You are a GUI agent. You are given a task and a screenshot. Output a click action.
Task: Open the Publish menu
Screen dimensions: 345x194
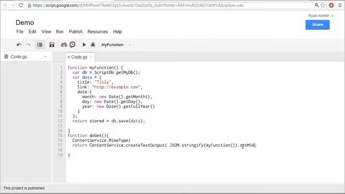(75, 32)
